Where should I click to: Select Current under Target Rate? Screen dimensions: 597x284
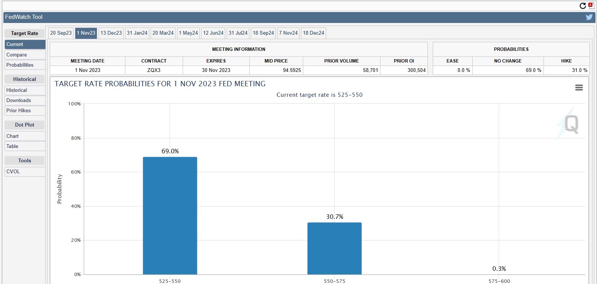click(x=25, y=44)
